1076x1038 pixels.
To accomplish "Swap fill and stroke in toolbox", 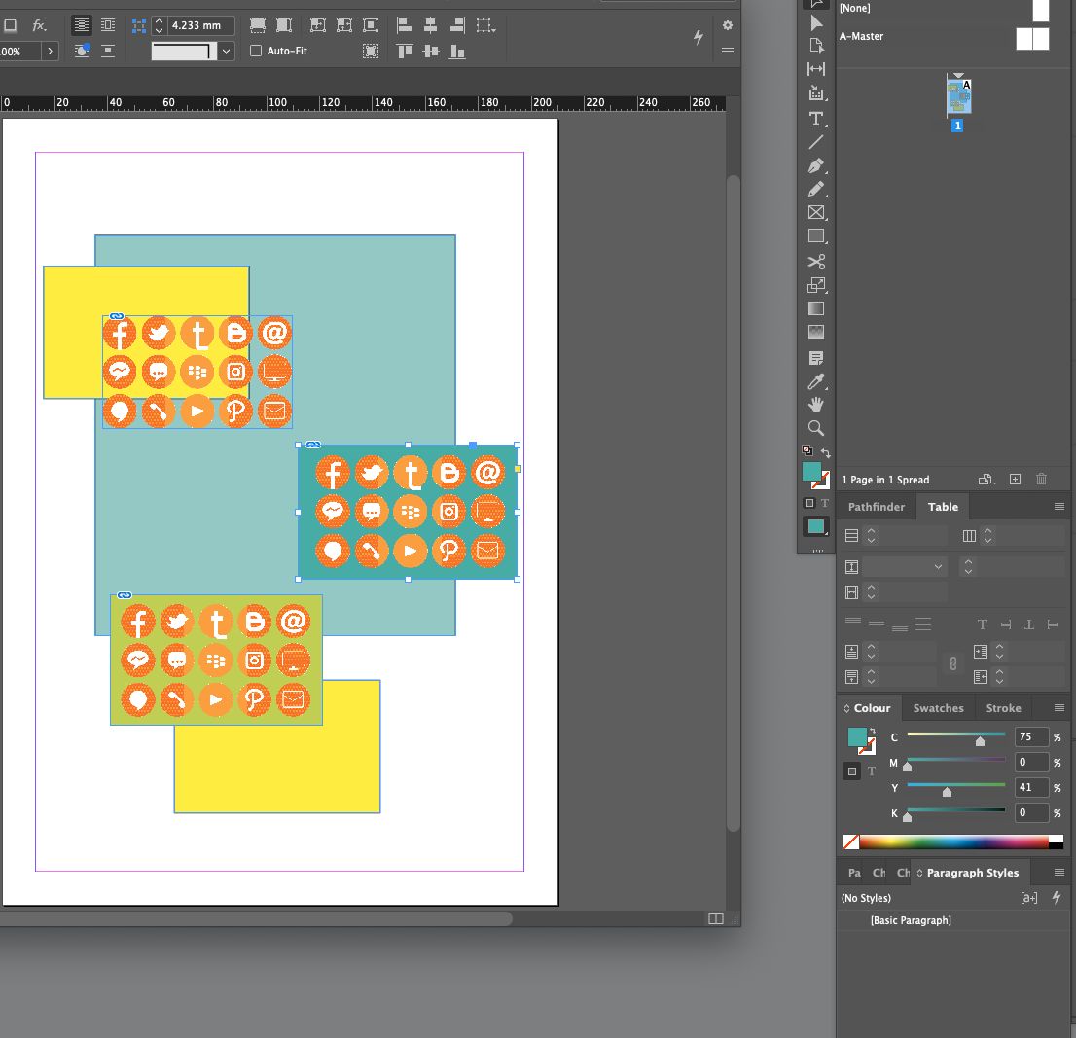I will 826,452.
